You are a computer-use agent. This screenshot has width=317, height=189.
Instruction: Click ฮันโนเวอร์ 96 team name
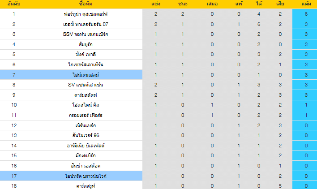pyautogui.click(x=86, y=135)
